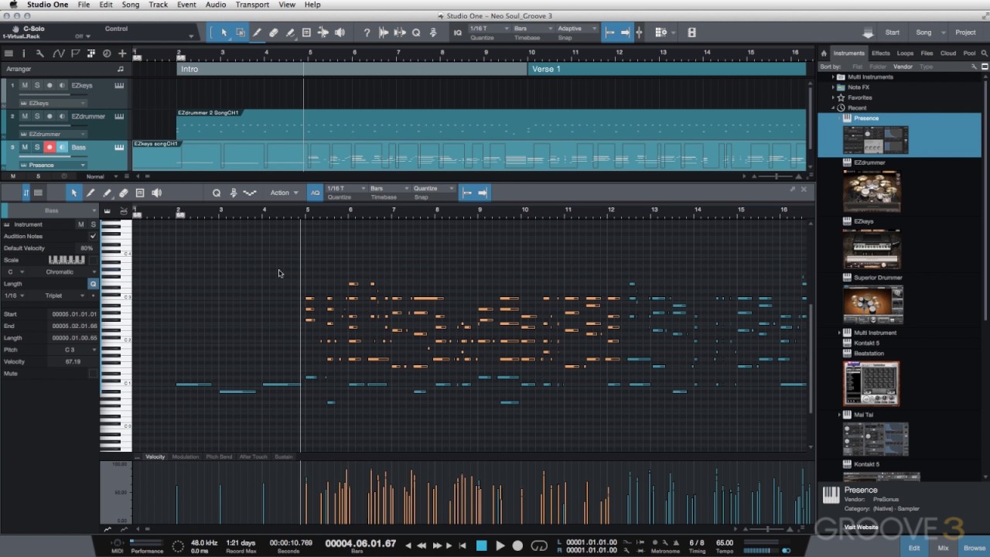Screen dimensions: 990x557
Task: Select the Listen speaker tool in the top toolbar
Action: pos(340,32)
